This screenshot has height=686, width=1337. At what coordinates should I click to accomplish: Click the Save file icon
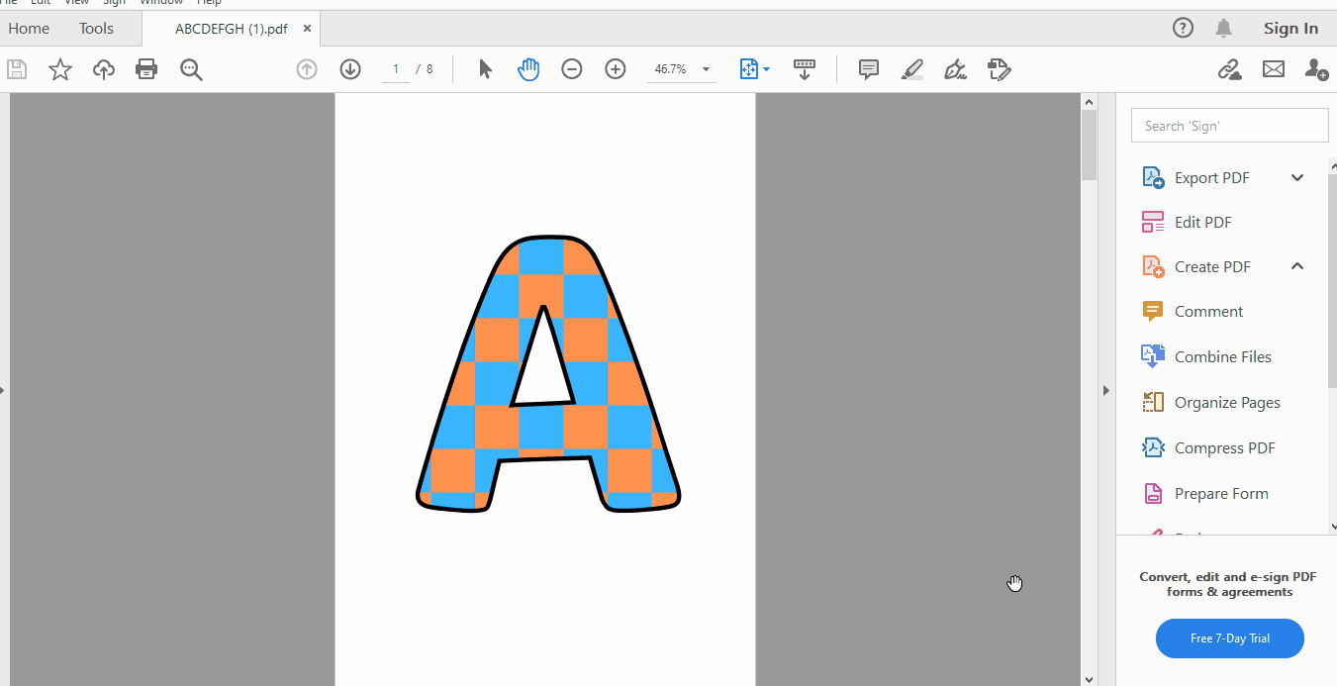click(x=17, y=69)
